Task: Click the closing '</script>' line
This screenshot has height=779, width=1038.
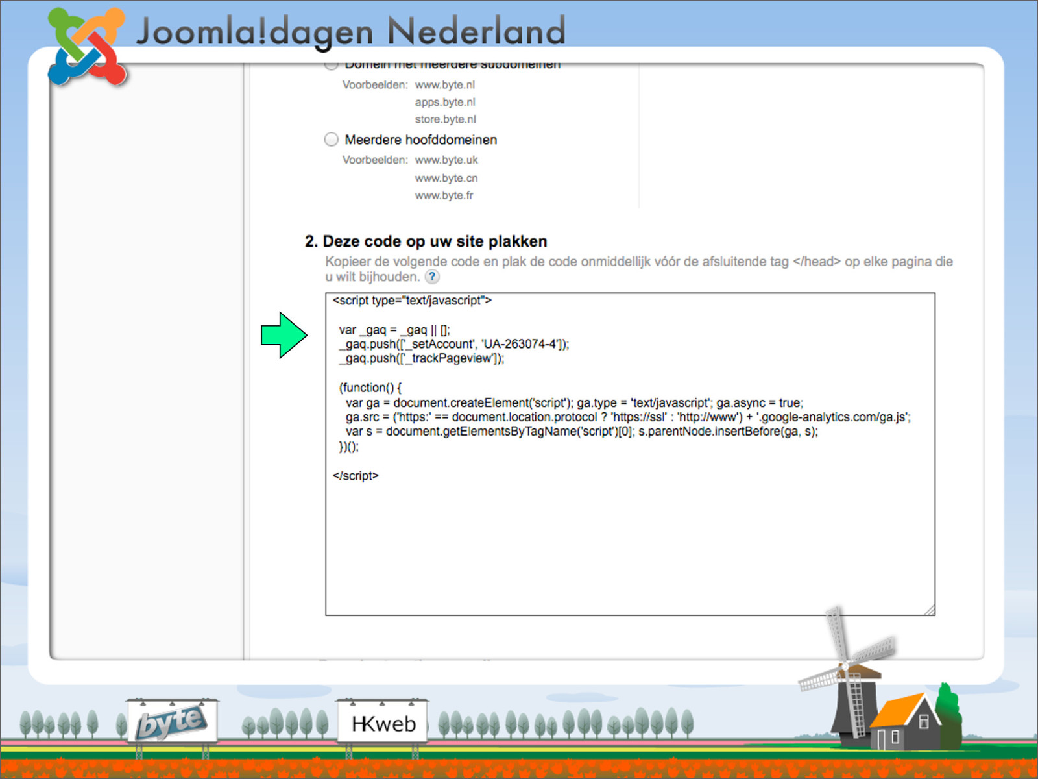Action: 356,476
